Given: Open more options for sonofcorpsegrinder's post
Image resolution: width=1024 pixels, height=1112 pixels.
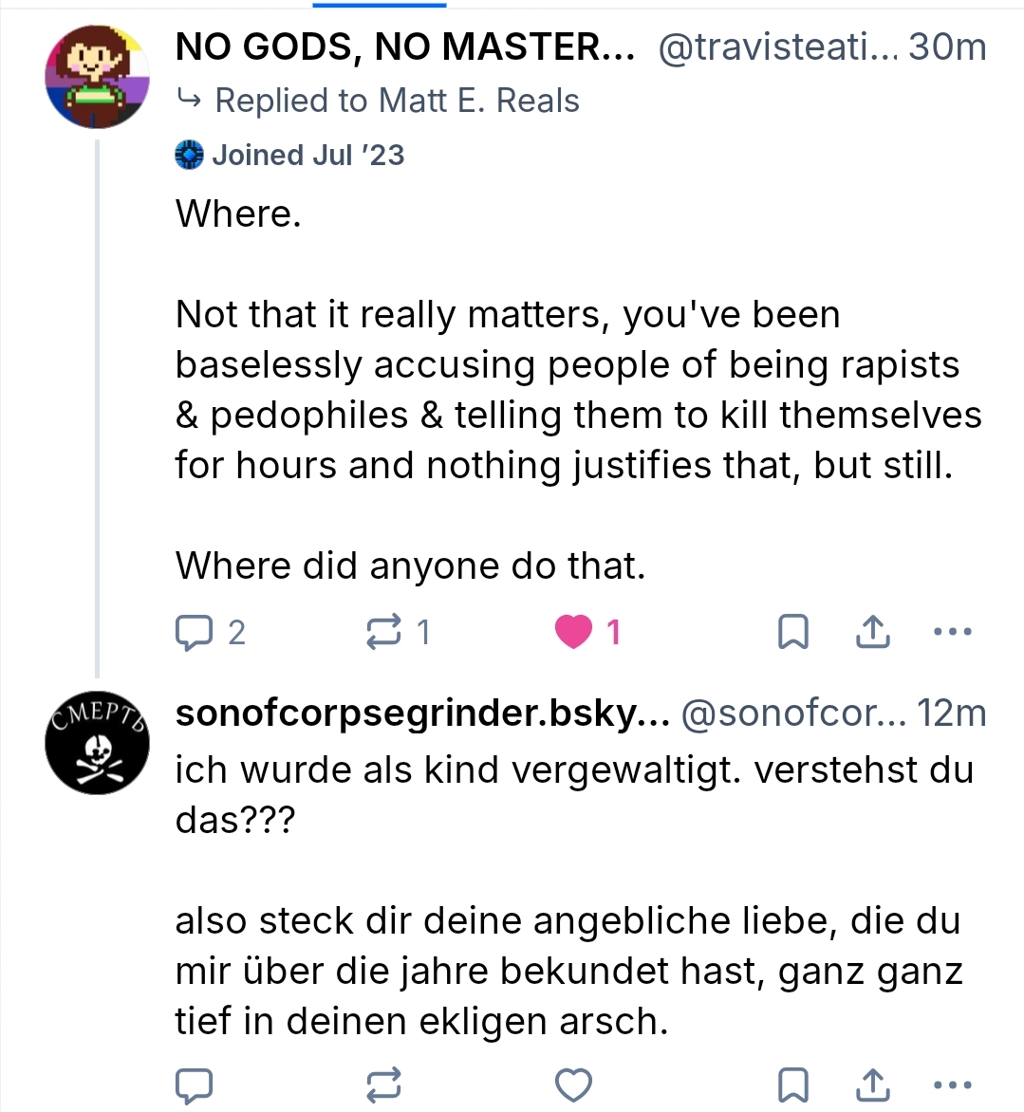Looking at the screenshot, I should [x=953, y=1085].
